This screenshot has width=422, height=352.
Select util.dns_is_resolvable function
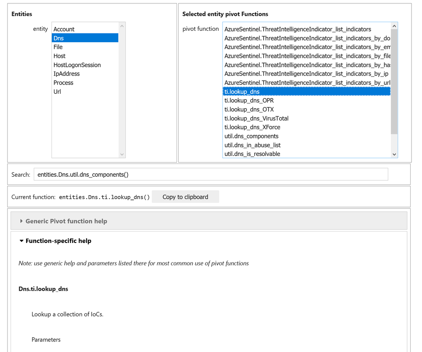click(x=252, y=154)
